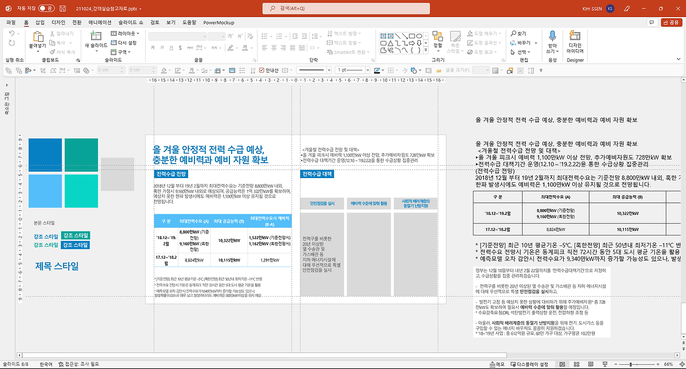Open the File (파일) tab
The height and width of the screenshot is (369, 686).
click(x=11, y=22)
